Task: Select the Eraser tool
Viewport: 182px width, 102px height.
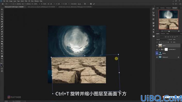Action: [x=2, y=37]
